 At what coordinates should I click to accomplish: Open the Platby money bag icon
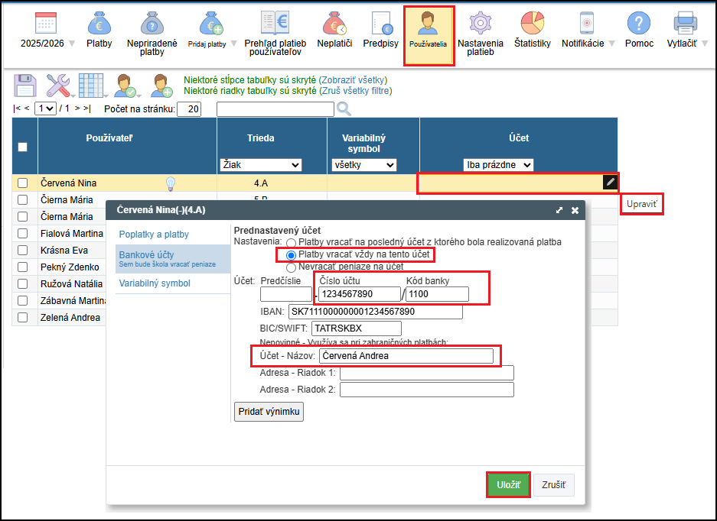click(x=99, y=24)
